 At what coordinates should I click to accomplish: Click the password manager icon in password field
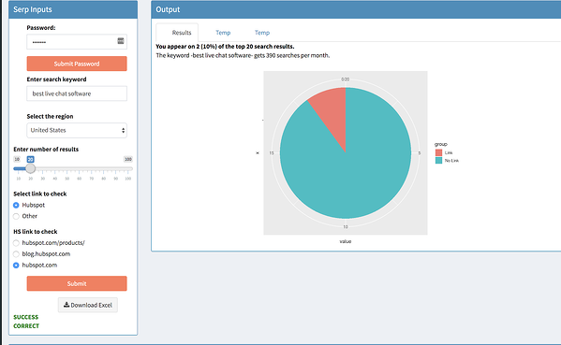[x=121, y=41]
